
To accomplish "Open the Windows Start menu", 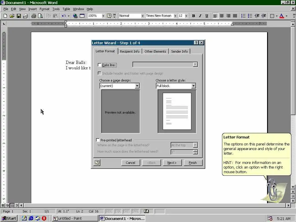I will (9, 219).
